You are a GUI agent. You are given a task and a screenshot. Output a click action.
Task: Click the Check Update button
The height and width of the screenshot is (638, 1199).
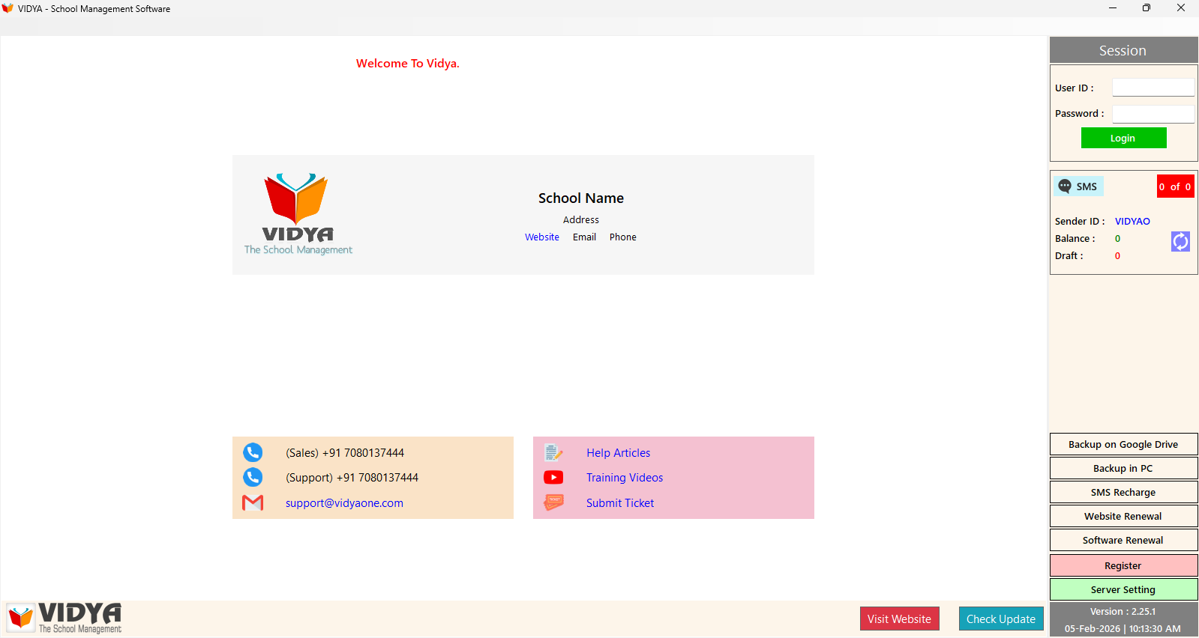pyautogui.click(x=1000, y=619)
